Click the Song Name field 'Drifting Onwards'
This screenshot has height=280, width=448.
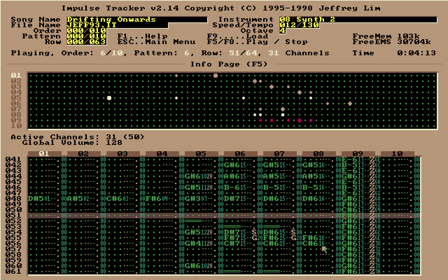[x=137, y=20]
